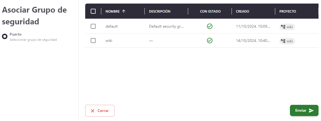This screenshot has height=121, width=321.
Task: Click the green status checkmark for default
Action: [210, 27]
